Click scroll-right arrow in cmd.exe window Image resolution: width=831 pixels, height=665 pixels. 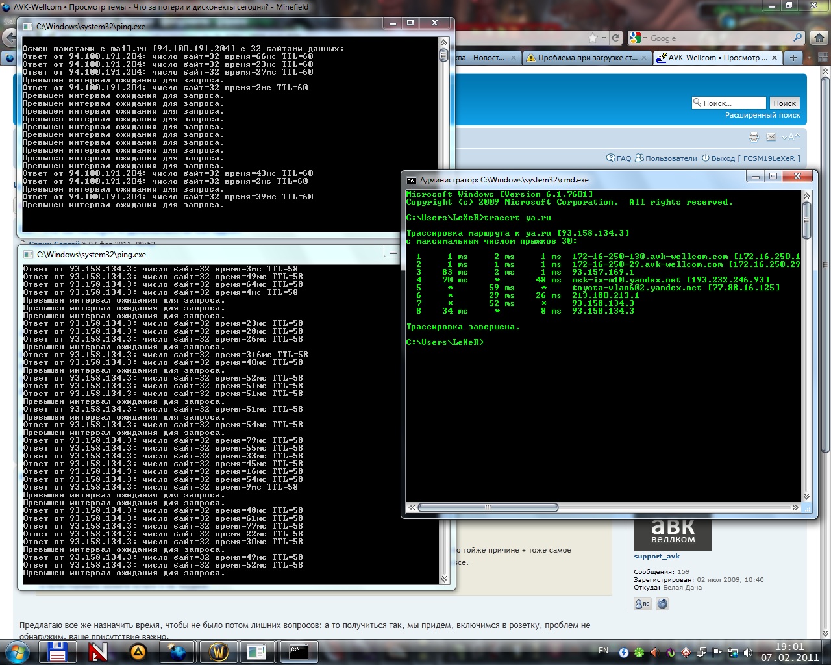coord(795,507)
